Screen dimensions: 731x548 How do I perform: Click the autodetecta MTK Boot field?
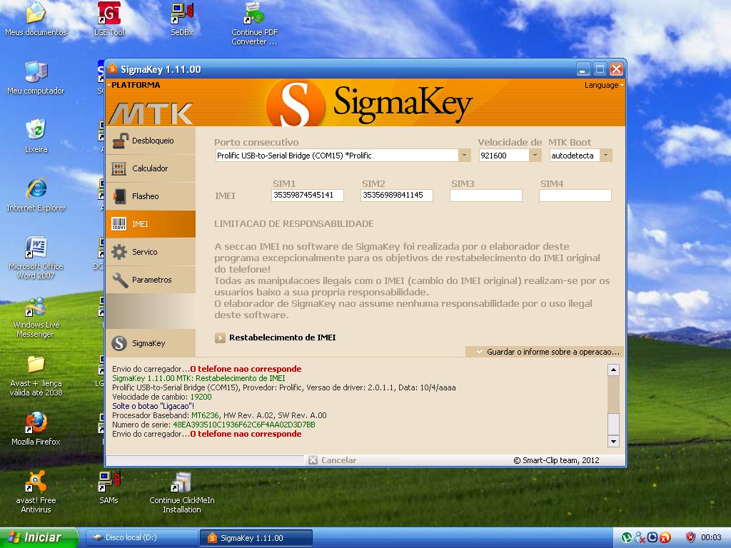click(575, 155)
